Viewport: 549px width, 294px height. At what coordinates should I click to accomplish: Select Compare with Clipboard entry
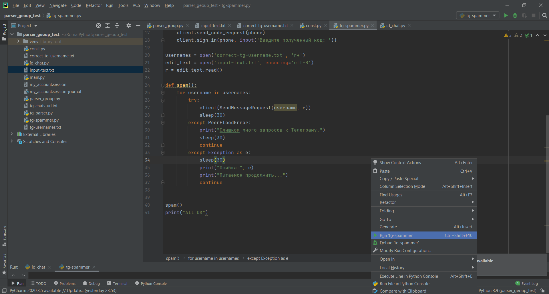(x=424, y=291)
